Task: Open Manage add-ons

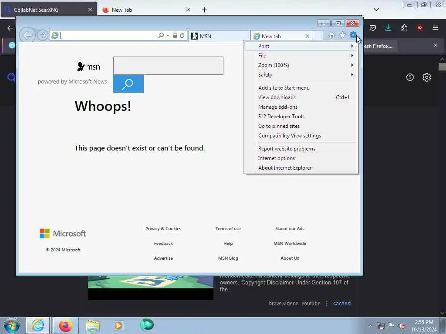Action: [x=301, y=107]
